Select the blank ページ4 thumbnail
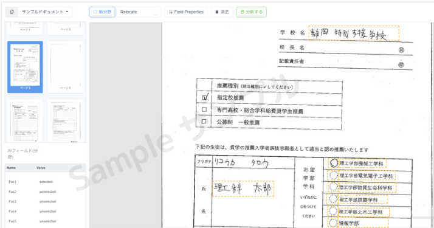The width and height of the screenshot is (434, 228). 65,67
